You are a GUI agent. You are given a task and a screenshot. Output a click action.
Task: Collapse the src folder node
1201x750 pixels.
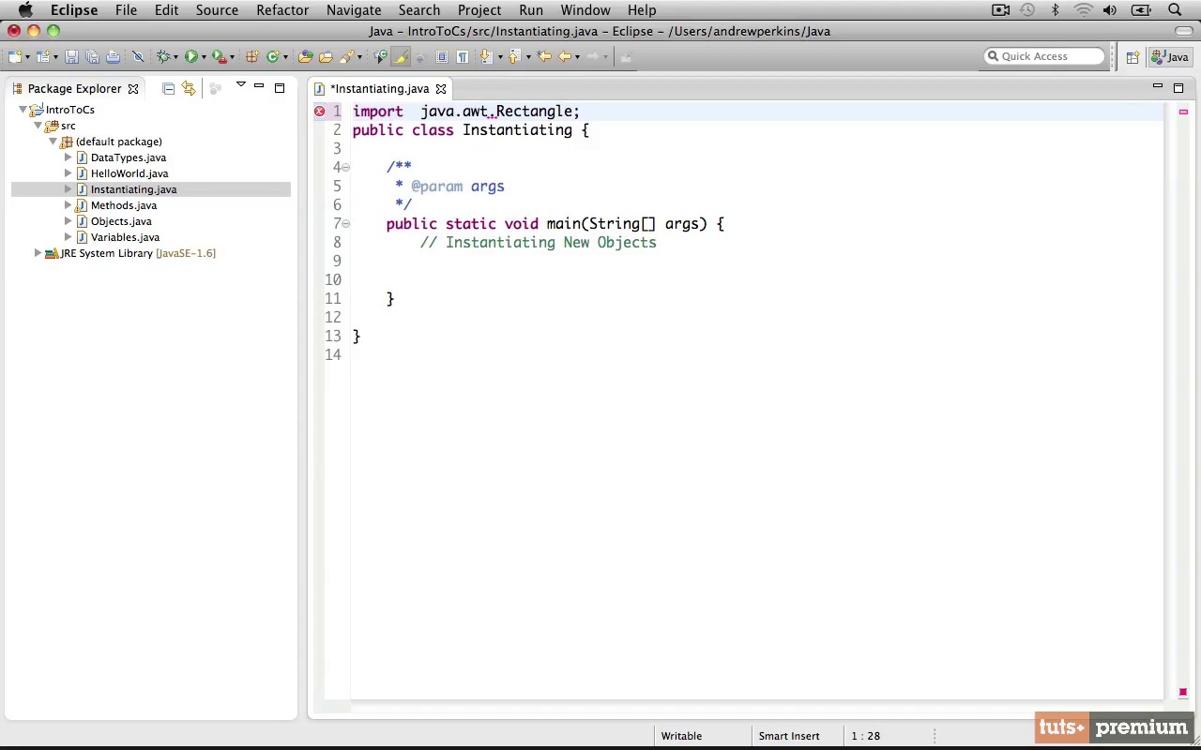click(38, 126)
